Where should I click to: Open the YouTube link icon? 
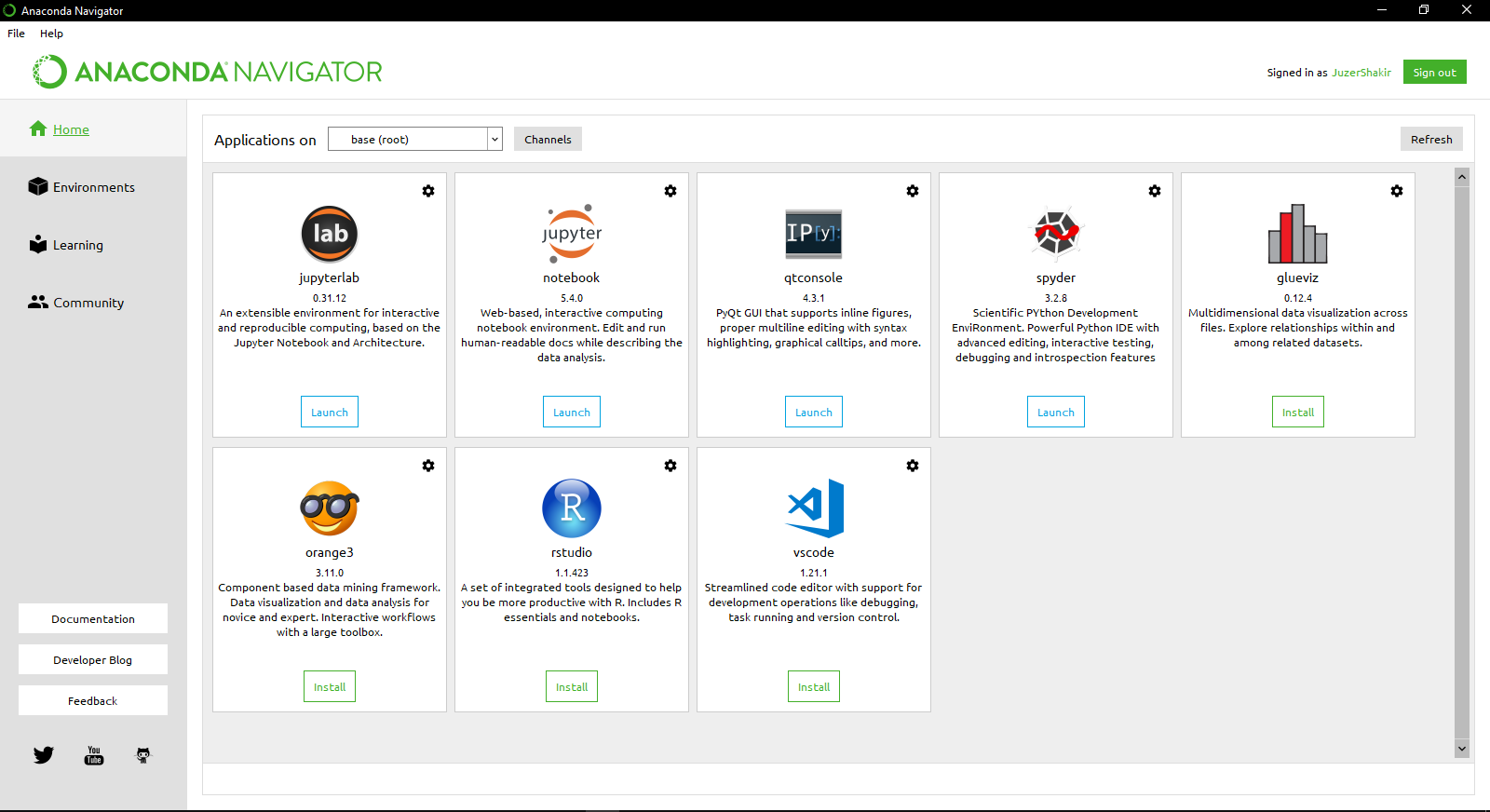tap(94, 755)
